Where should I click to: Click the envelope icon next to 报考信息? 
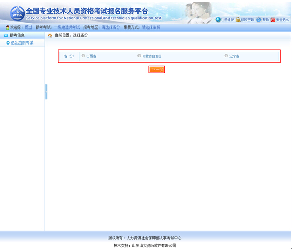(6, 35)
